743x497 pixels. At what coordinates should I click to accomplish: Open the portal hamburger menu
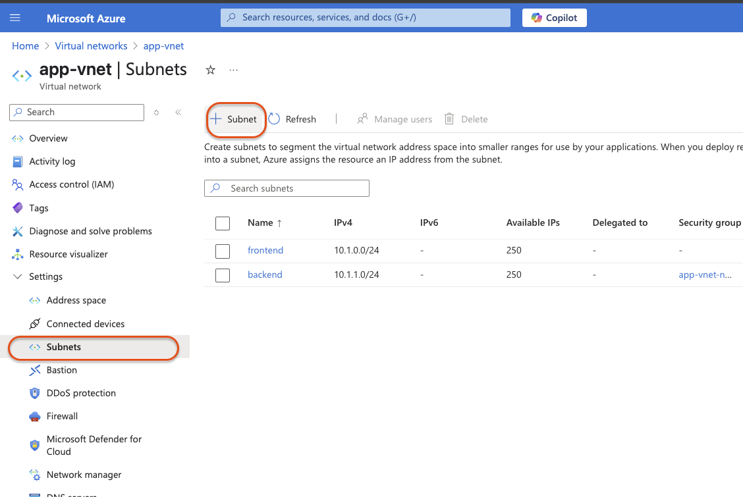pyautogui.click(x=15, y=18)
